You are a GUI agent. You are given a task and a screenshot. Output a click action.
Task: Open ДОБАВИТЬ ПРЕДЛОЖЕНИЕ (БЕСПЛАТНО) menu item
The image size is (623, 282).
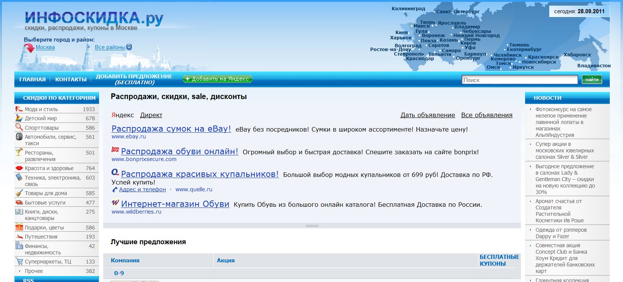pyautogui.click(x=134, y=79)
